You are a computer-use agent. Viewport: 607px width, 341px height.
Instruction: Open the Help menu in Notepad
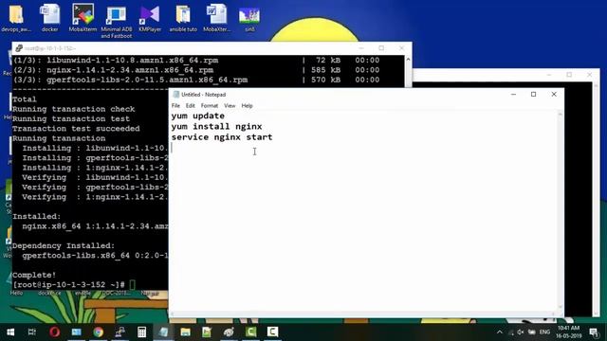pos(247,105)
